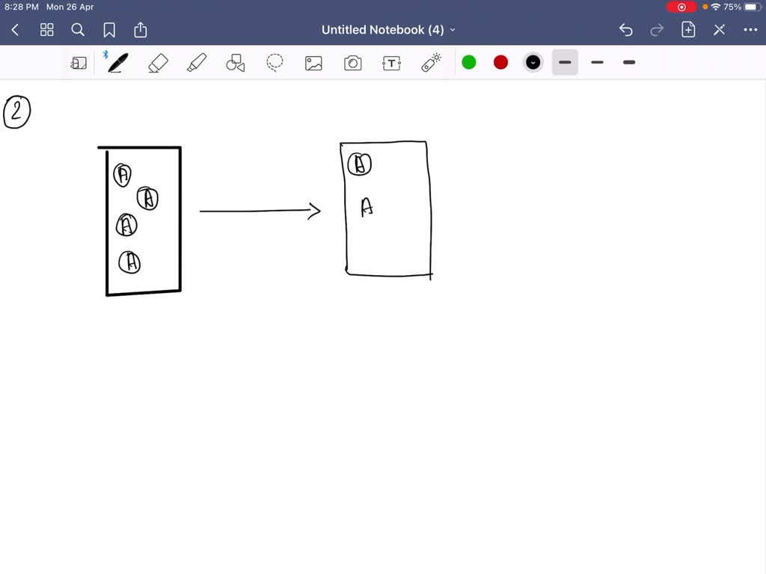The image size is (766, 574).
Task: Select the Text box tool
Action: 392,63
